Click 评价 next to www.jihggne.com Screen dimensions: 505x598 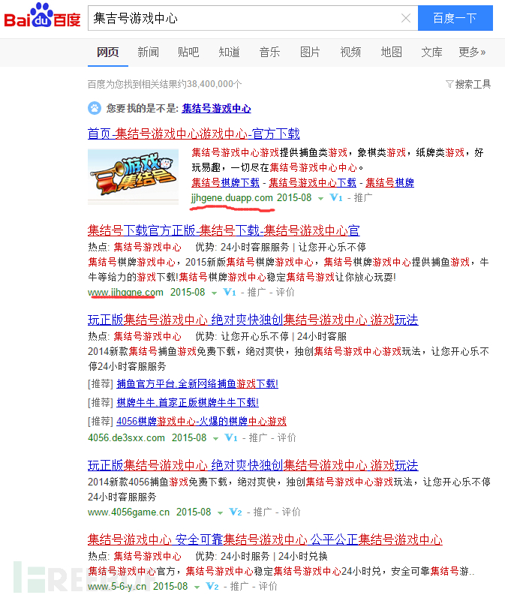[x=285, y=293]
